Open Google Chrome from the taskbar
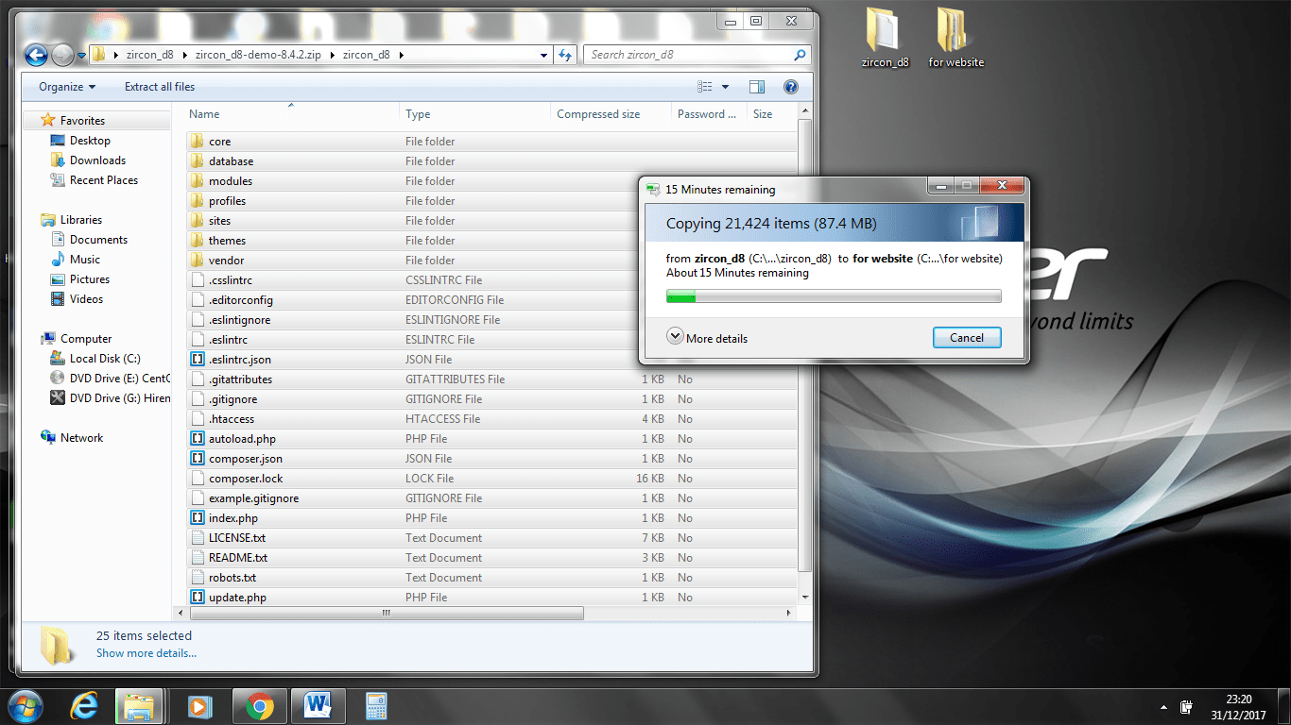The image size is (1291, 725). [x=260, y=705]
